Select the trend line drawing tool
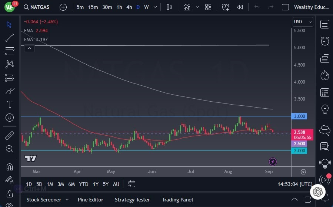 click(10, 38)
